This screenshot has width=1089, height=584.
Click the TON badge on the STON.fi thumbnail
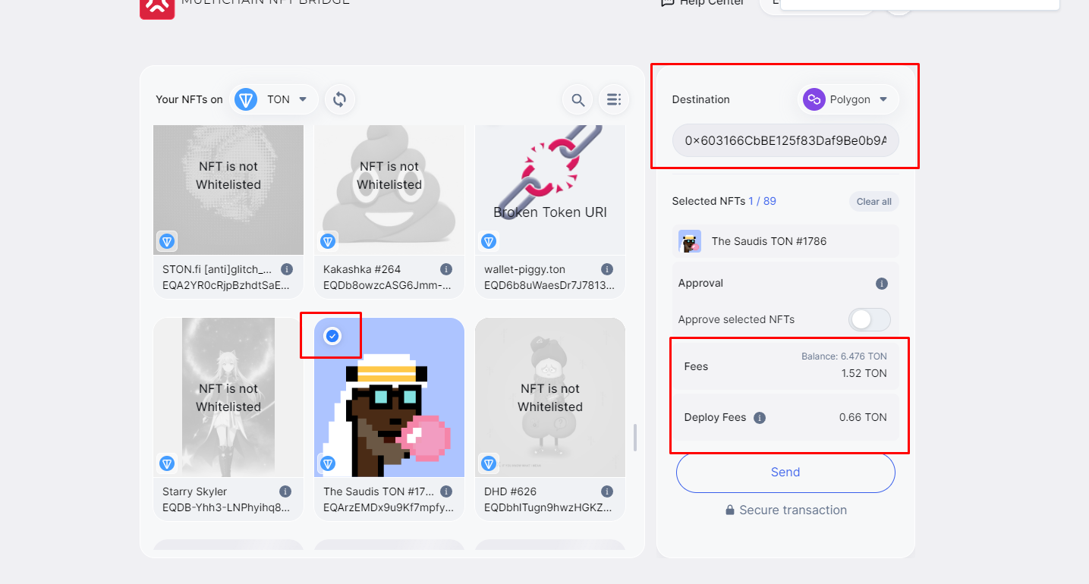[x=167, y=241]
